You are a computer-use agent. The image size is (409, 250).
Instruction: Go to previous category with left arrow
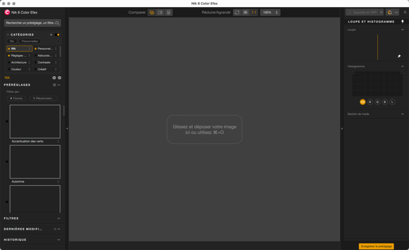[54, 78]
